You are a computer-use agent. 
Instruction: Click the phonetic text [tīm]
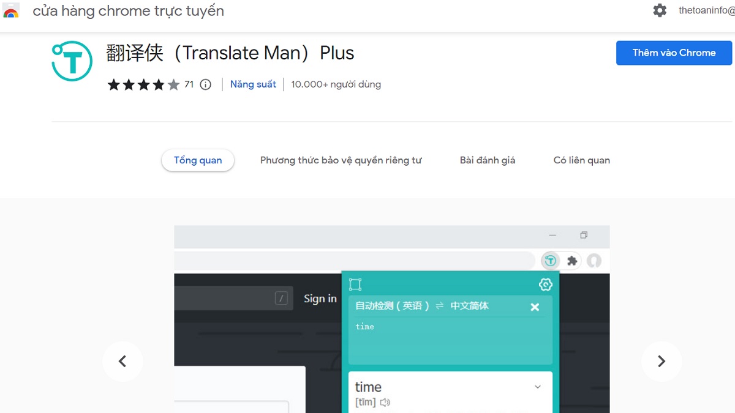(x=366, y=403)
